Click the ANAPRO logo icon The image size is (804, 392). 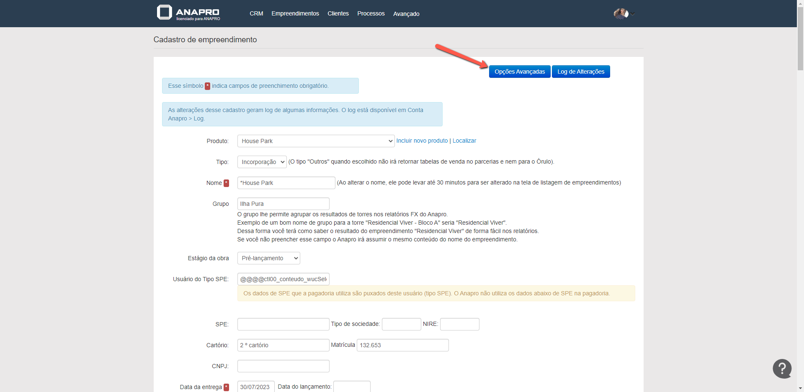tap(165, 13)
